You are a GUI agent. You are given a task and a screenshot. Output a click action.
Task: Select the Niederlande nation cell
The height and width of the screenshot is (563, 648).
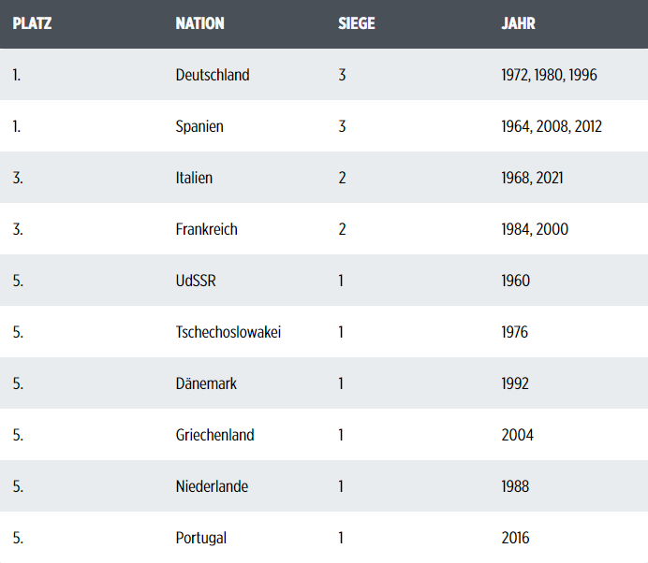pyautogui.click(x=212, y=486)
